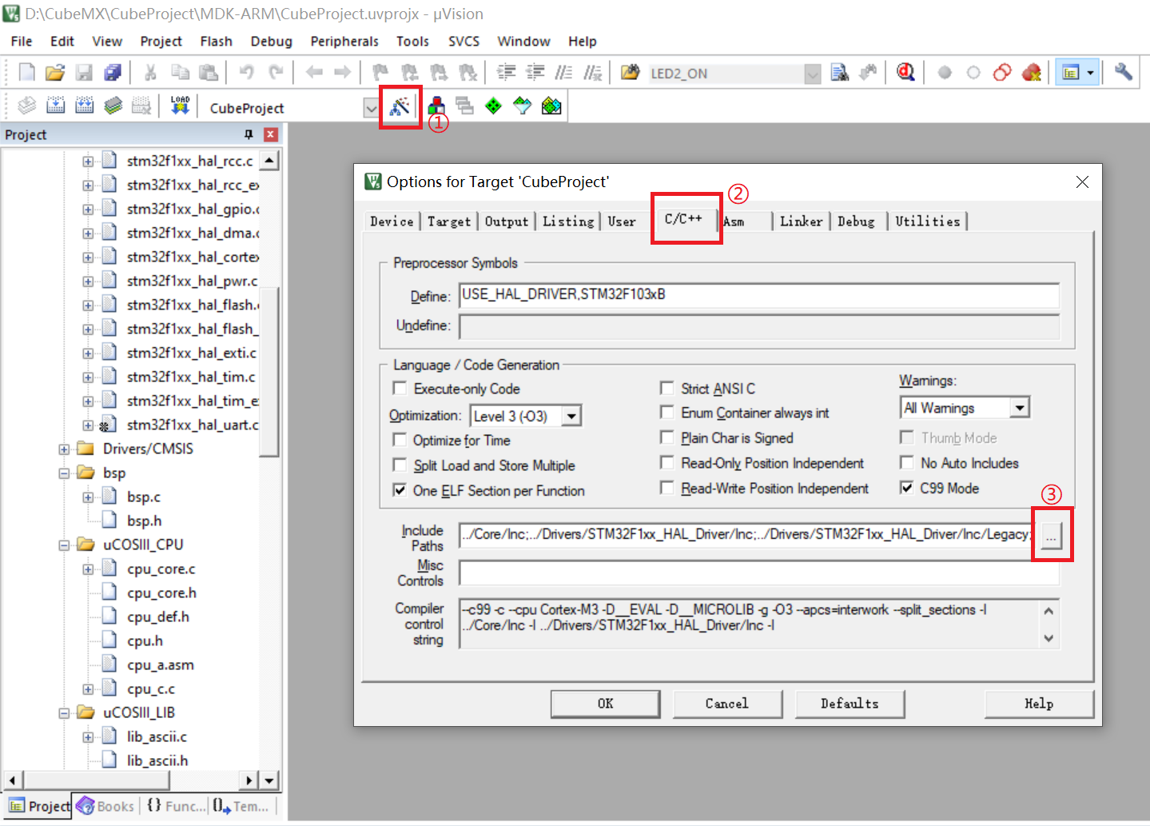Click the Open file folder icon
This screenshot has width=1150, height=826.
pos(54,73)
